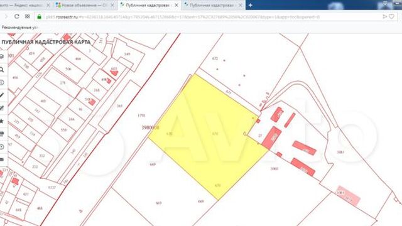Open the print map tool in sidebar
This screenshot has width=402, height=226.
(x=2, y=134)
